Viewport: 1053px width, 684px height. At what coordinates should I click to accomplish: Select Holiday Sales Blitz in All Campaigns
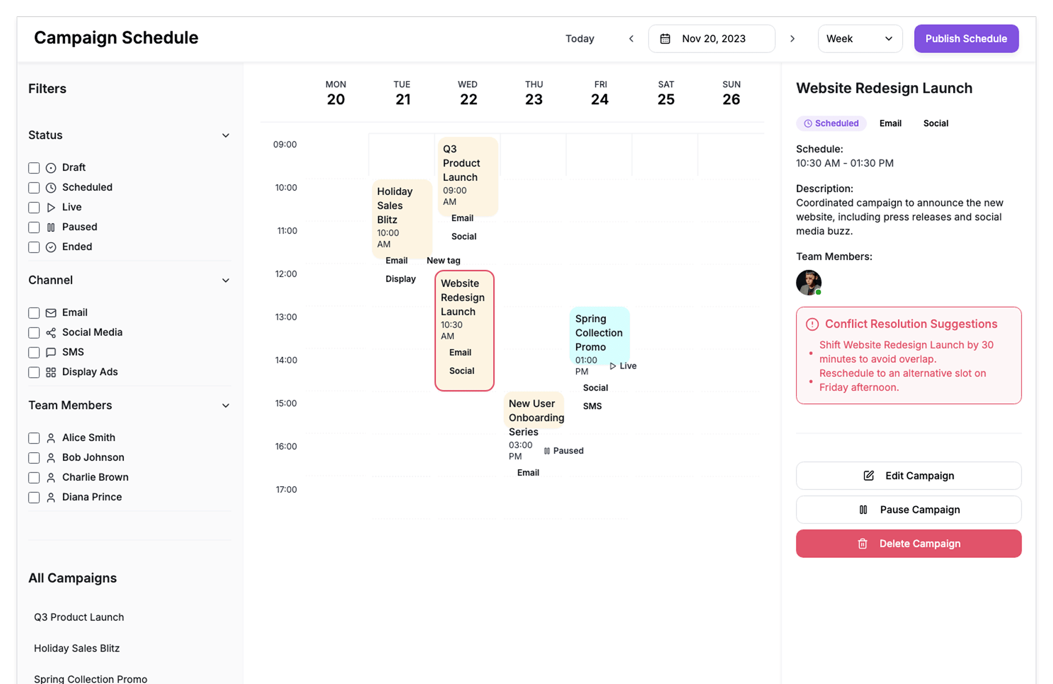click(x=77, y=648)
